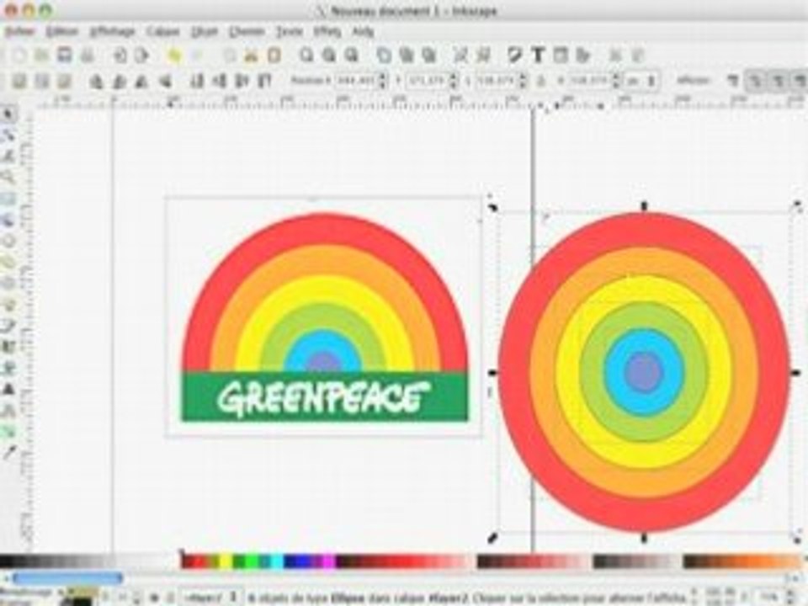Click the Save document icon

point(65,56)
